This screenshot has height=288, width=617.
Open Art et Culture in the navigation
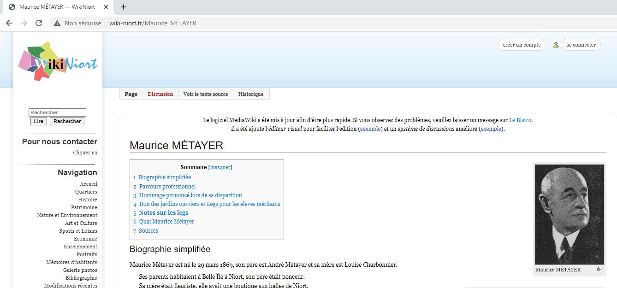[81, 223]
